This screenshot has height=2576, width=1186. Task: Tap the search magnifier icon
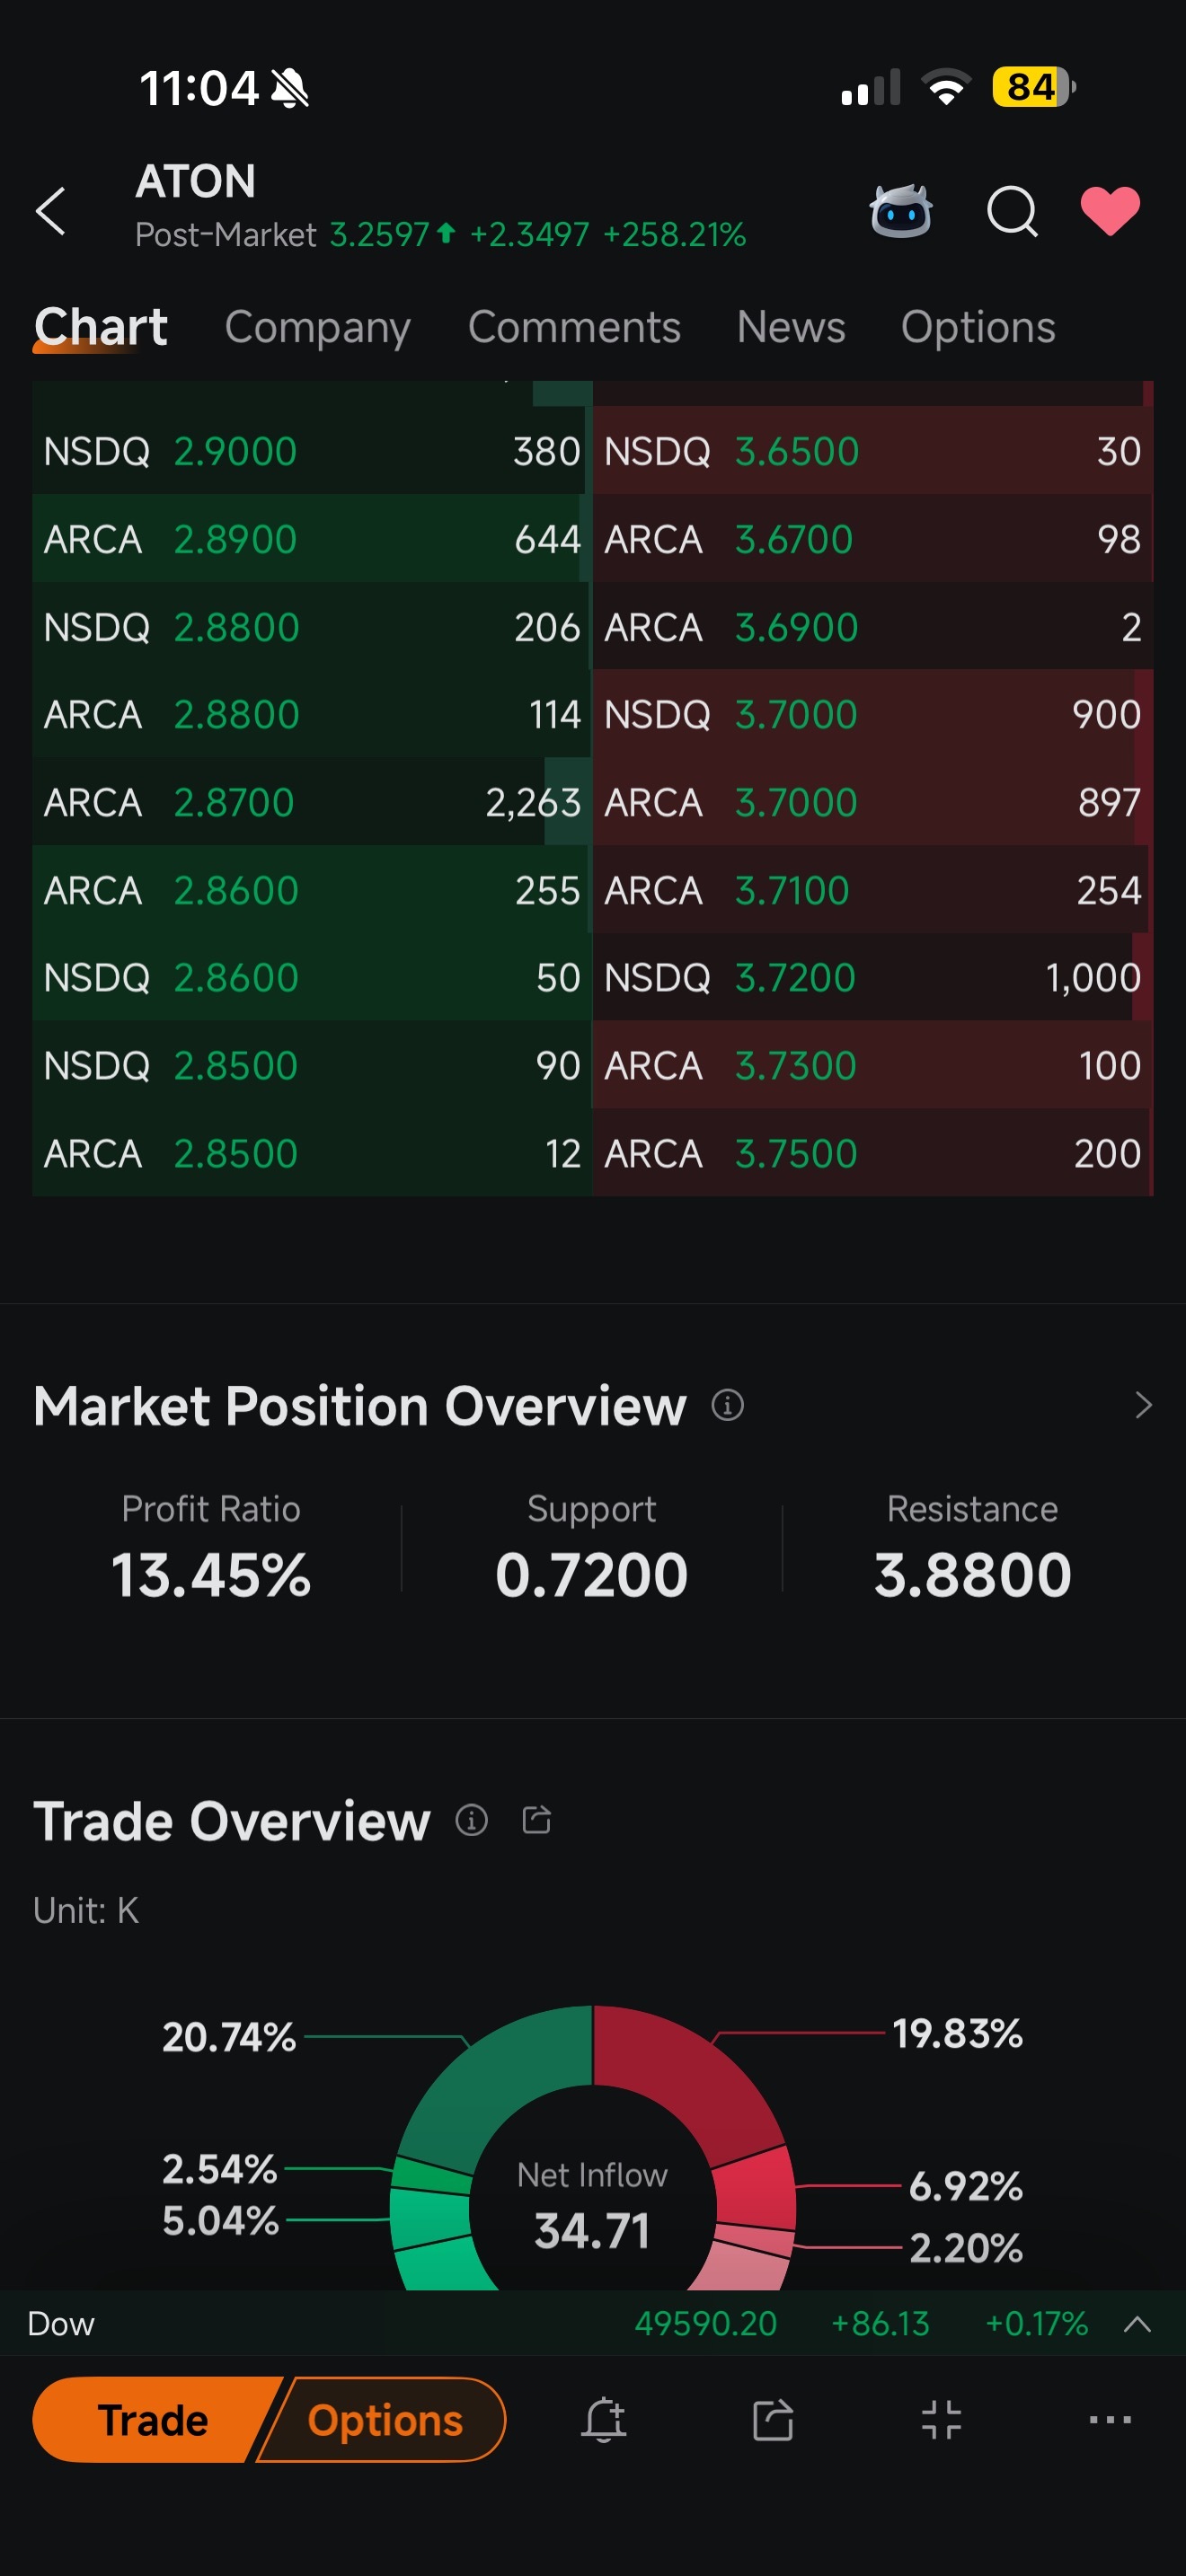(1012, 211)
